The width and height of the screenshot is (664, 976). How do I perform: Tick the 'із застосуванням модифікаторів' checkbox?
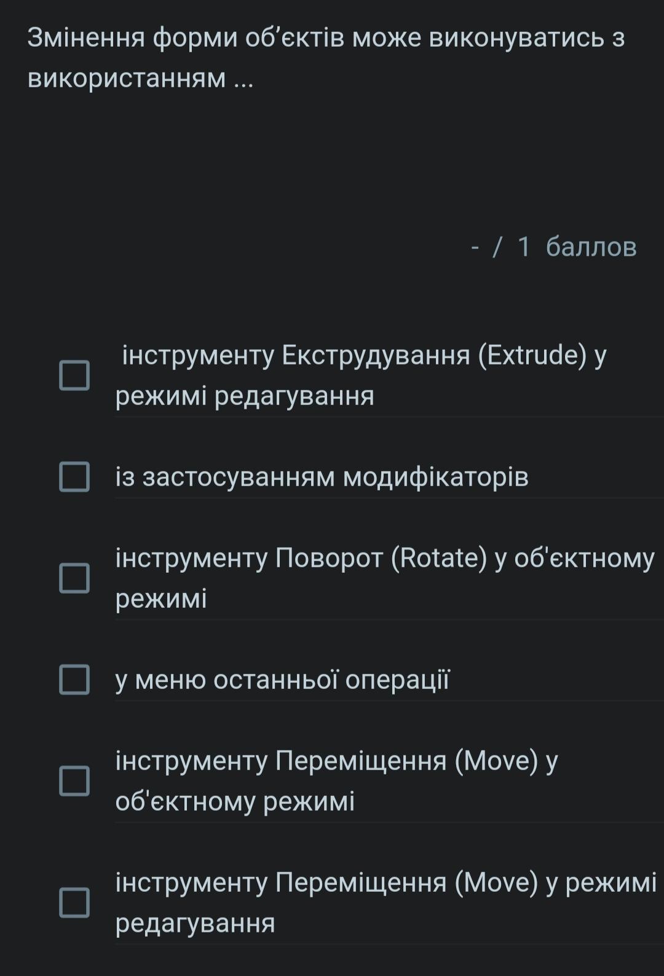point(74,477)
